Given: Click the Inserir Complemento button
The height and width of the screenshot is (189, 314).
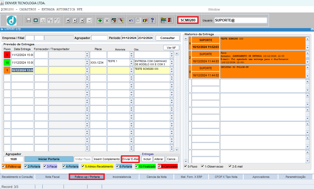Looking at the screenshot, I should point(107,159).
